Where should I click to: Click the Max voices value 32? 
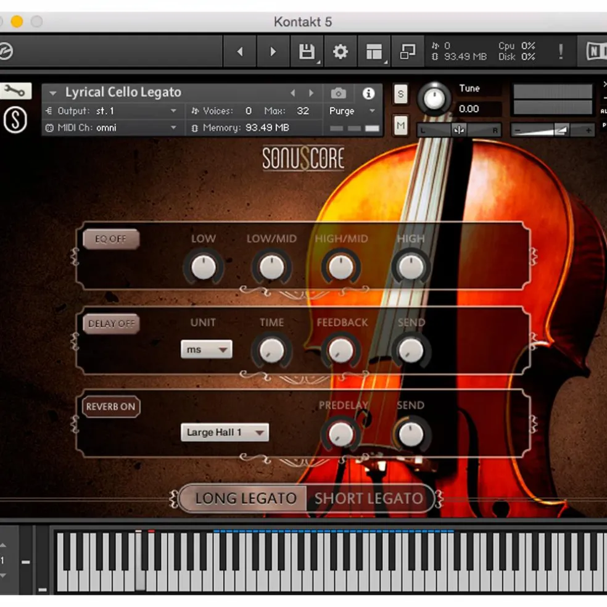(302, 111)
